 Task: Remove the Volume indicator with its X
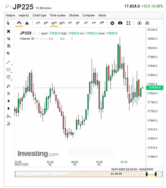pyautogui.click(x=46, y=39)
